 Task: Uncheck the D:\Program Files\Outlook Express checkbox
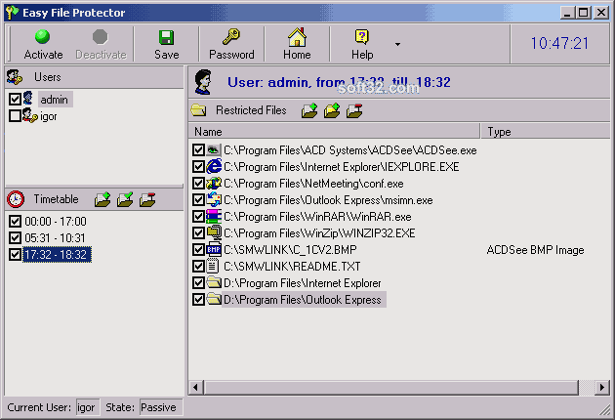tap(198, 300)
